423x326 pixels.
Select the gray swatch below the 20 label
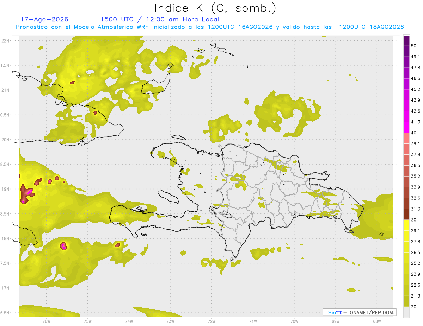[x=407, y=312]
